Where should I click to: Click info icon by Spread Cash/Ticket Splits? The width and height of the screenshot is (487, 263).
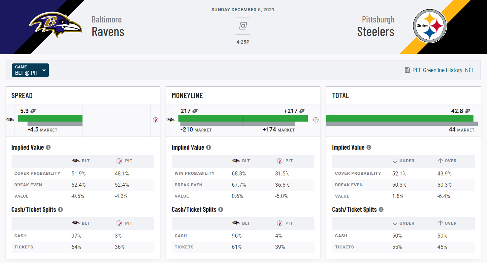click(60, 209)
